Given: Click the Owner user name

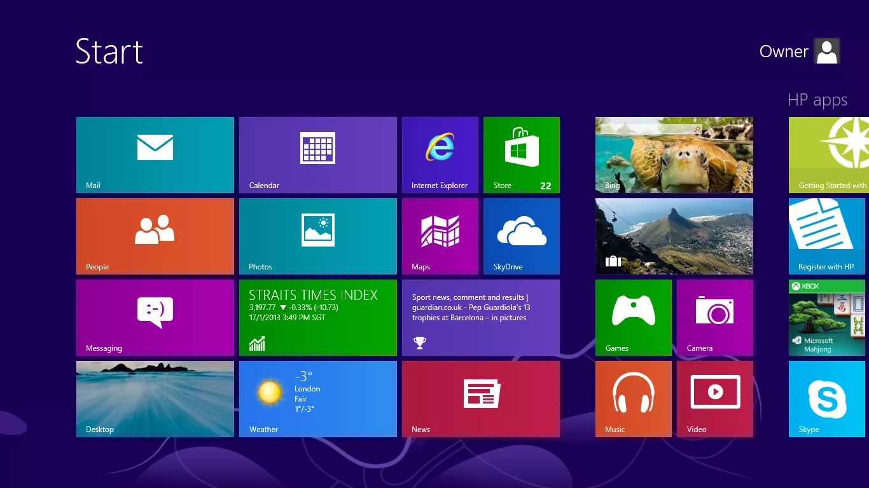Looking at the screenshot, I should click(x=784, y=51).
